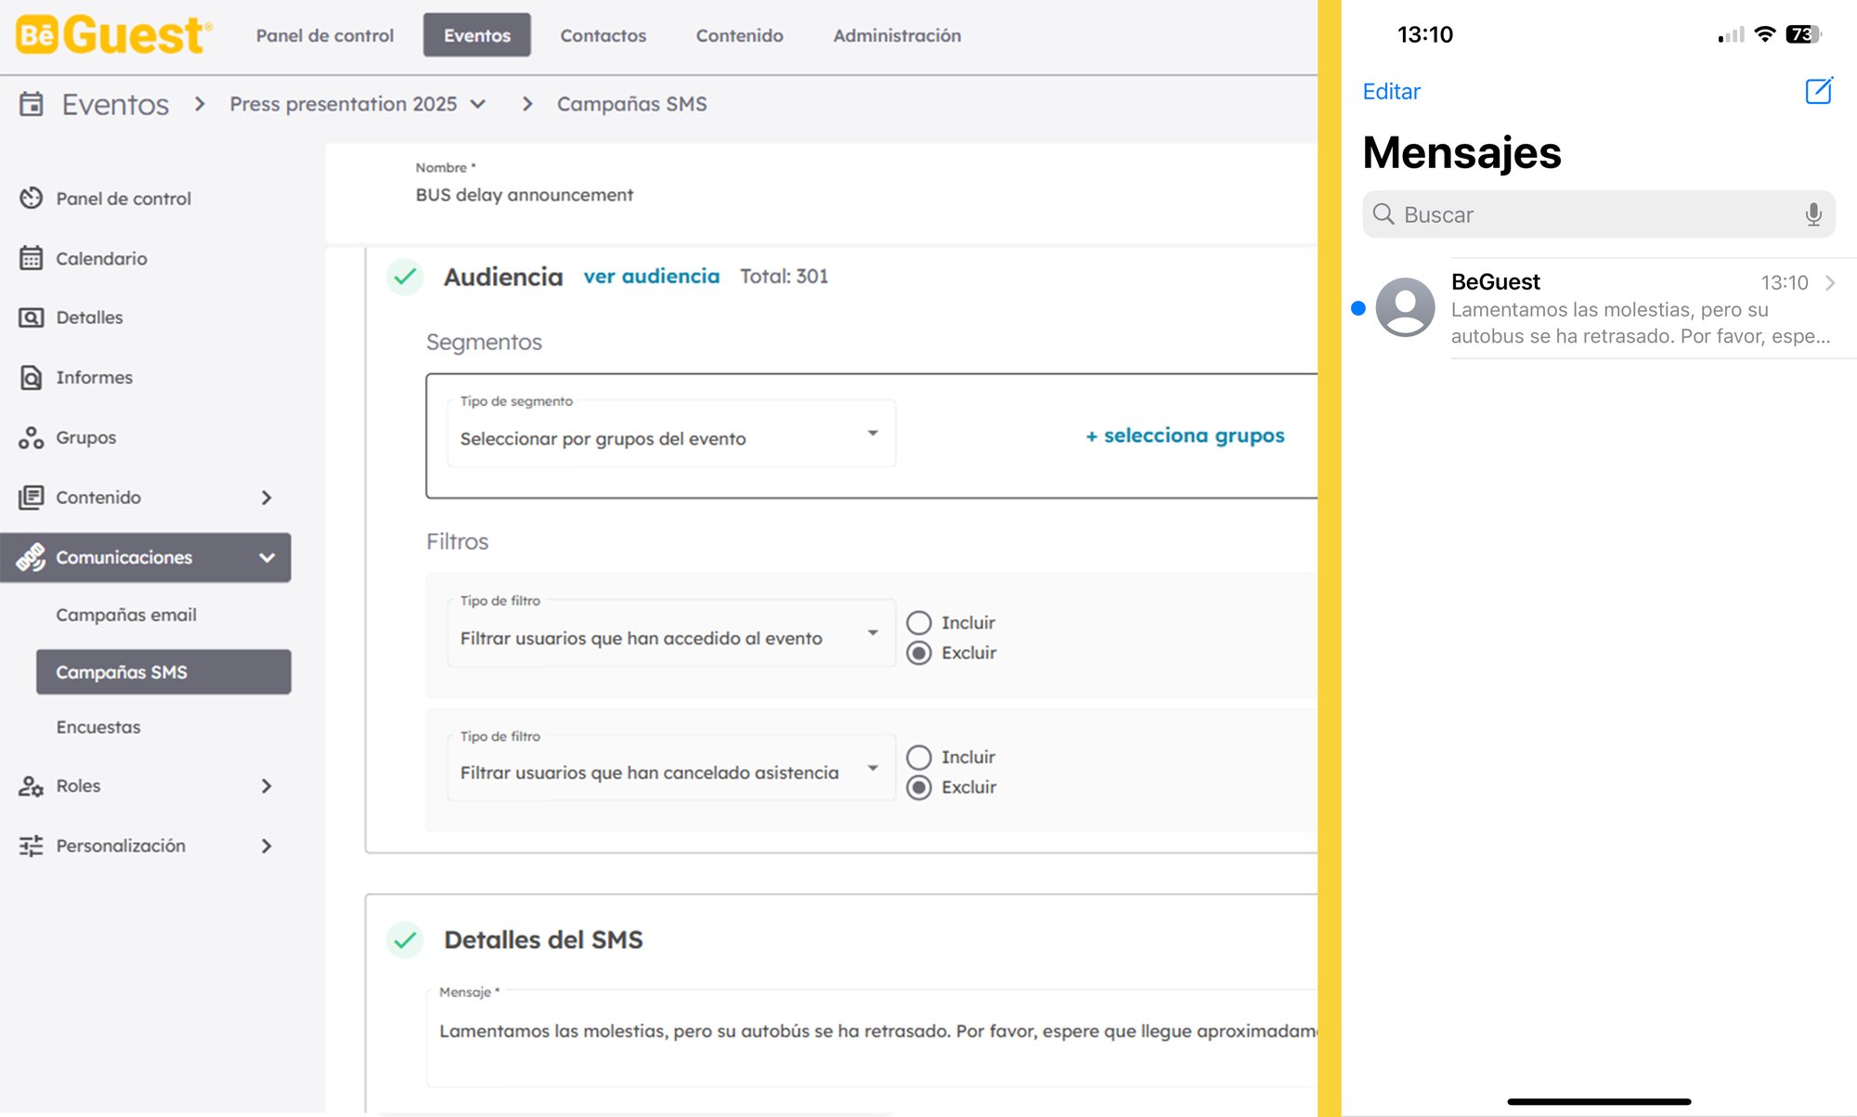Go to Campañas SMS in sidebar

(x=163, y=671)
